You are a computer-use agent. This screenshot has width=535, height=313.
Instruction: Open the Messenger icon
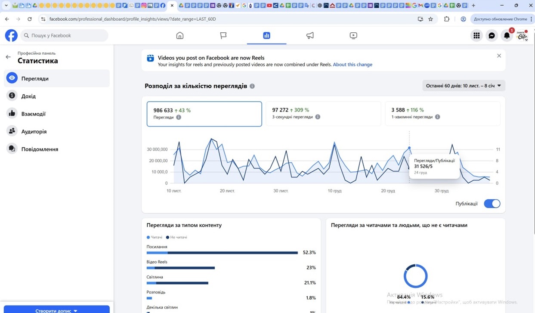point(492,36)
